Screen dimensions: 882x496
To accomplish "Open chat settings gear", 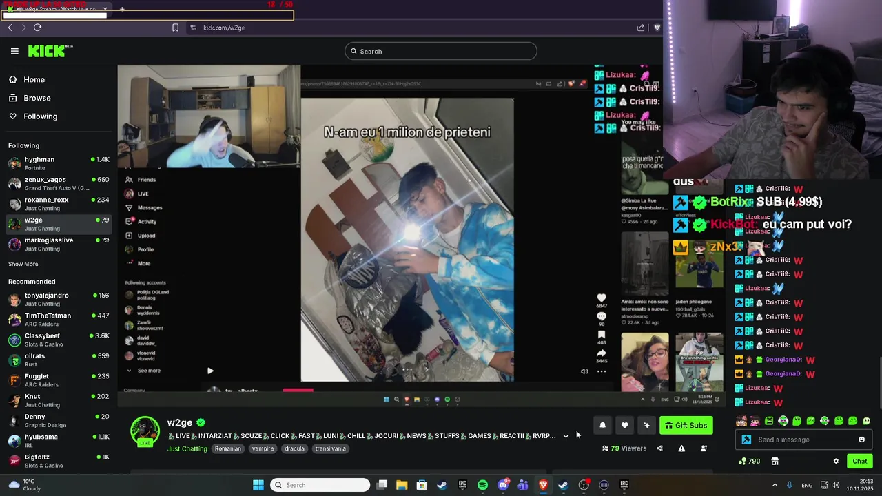I will 836,461.
